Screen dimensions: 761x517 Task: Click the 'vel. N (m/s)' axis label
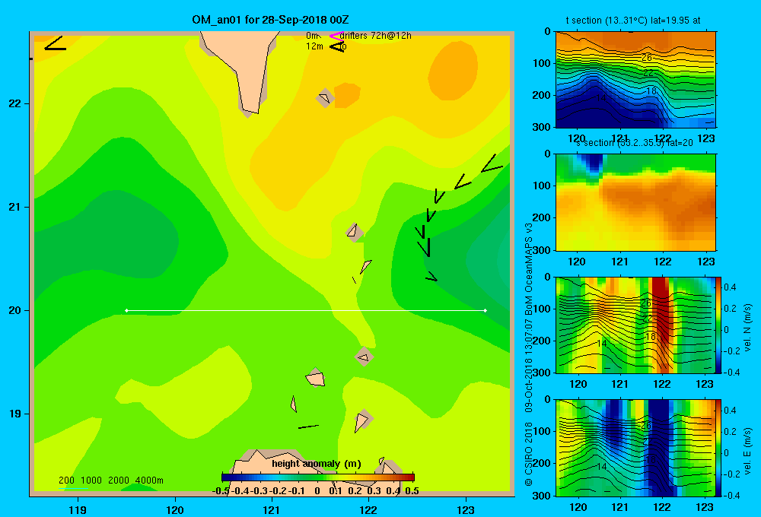(747, 328)
